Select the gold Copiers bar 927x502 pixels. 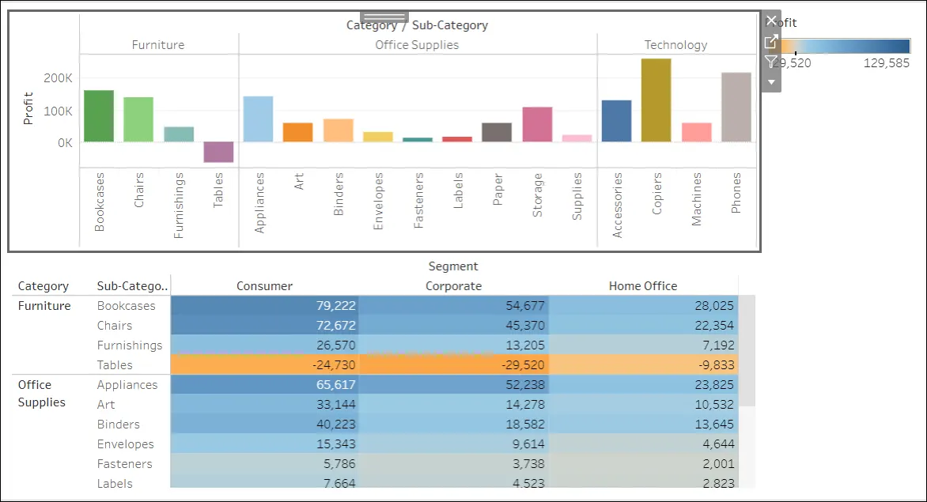[x=656, y=100]
